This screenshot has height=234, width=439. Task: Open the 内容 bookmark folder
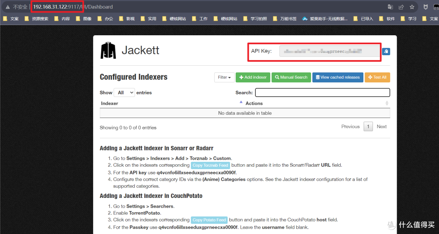pos(62,19)
